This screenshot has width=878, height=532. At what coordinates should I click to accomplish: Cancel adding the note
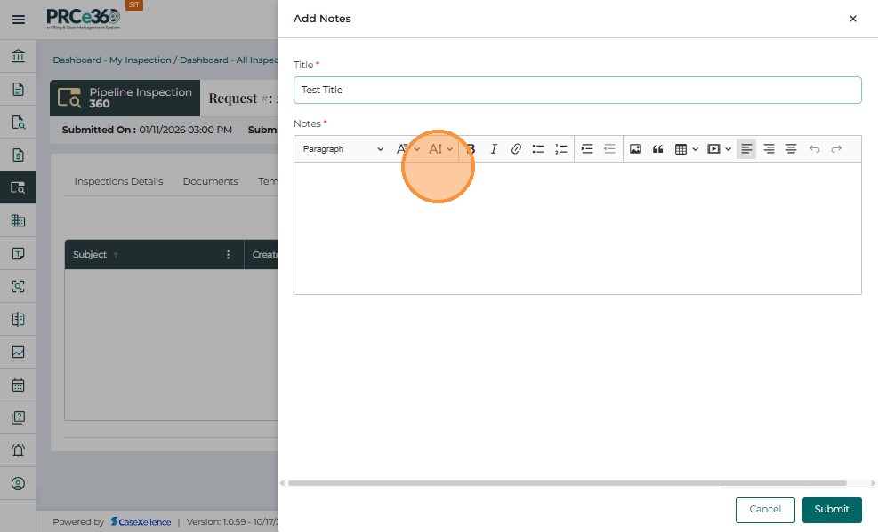[765, 510]
